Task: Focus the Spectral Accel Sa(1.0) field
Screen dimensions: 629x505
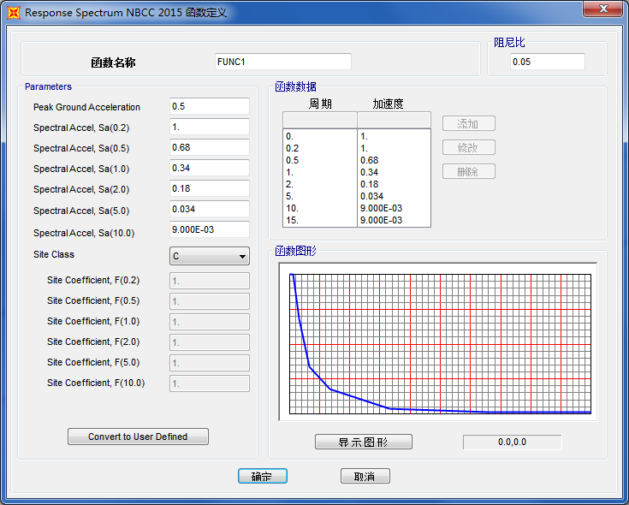Action: [x=210, y=169]
